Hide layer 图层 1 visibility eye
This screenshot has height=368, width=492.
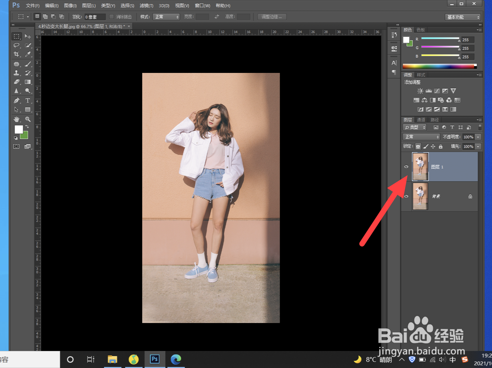tap(406, 167)
